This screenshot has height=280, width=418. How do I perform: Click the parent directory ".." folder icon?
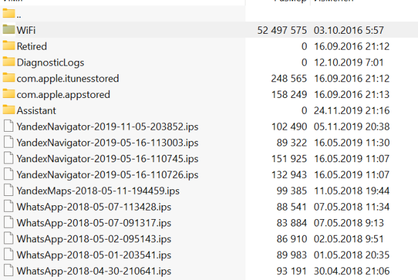coord(9,14)
